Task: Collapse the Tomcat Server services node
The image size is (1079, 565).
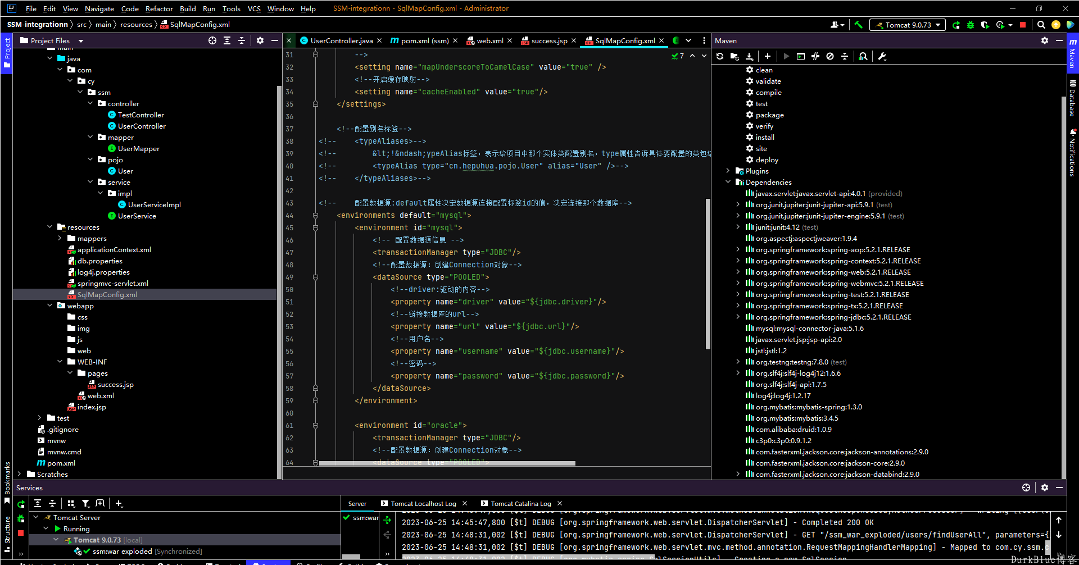Action: (36, 517)
